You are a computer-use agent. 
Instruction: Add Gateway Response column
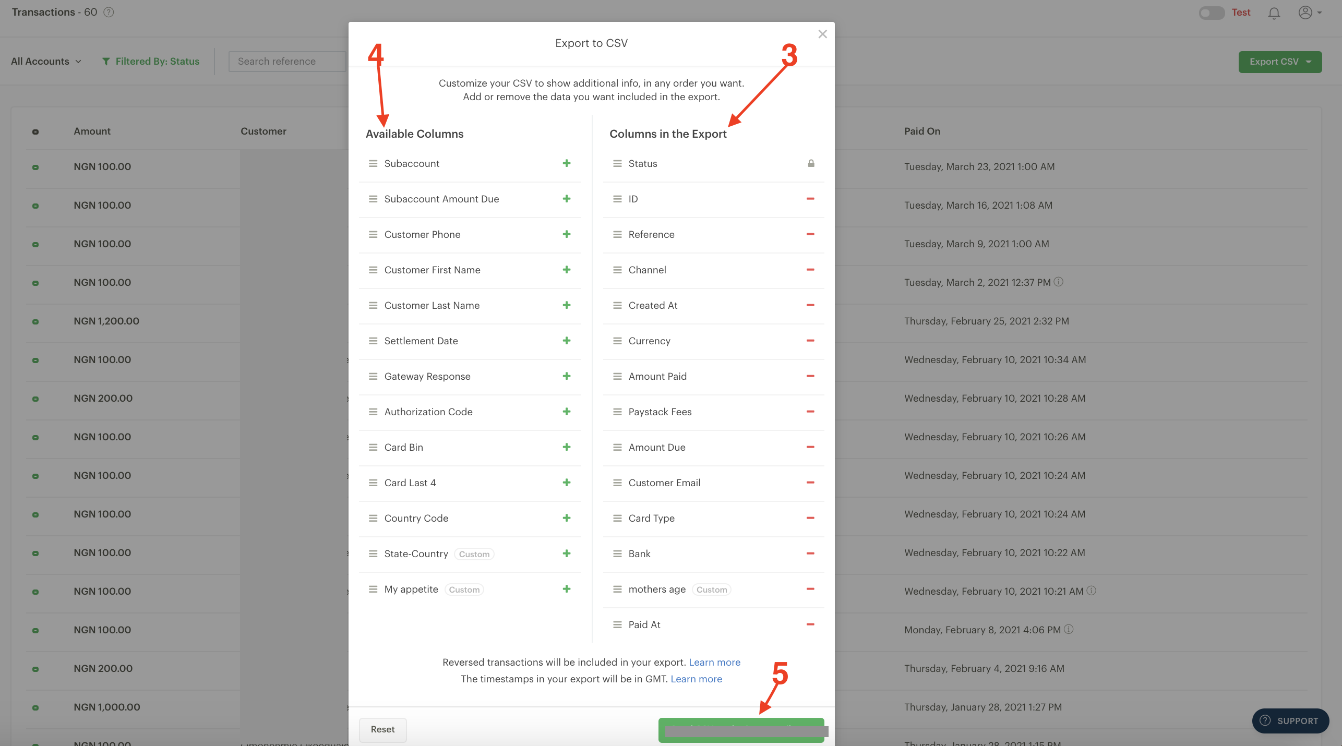[x=567, y=376]
